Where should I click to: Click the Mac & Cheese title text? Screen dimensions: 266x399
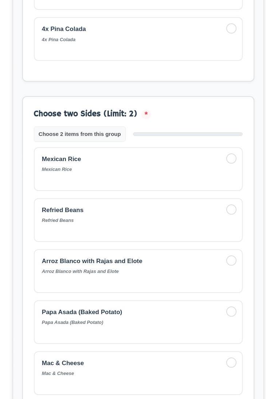[x=63, y=363]
